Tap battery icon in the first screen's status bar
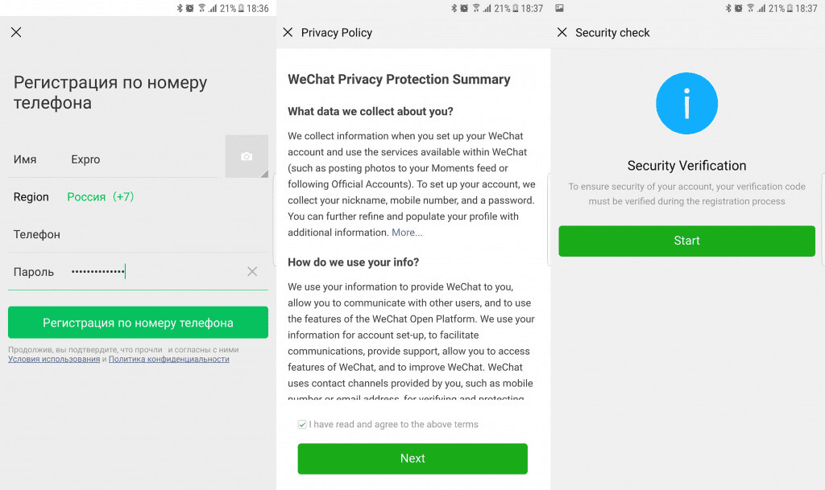The height and width of the screenshot is (490, 825). click(x=241, y=8)
